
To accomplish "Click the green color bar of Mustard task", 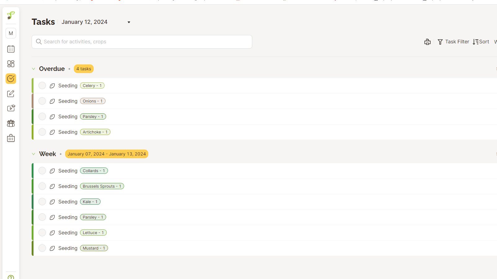I will coord(33,248).
